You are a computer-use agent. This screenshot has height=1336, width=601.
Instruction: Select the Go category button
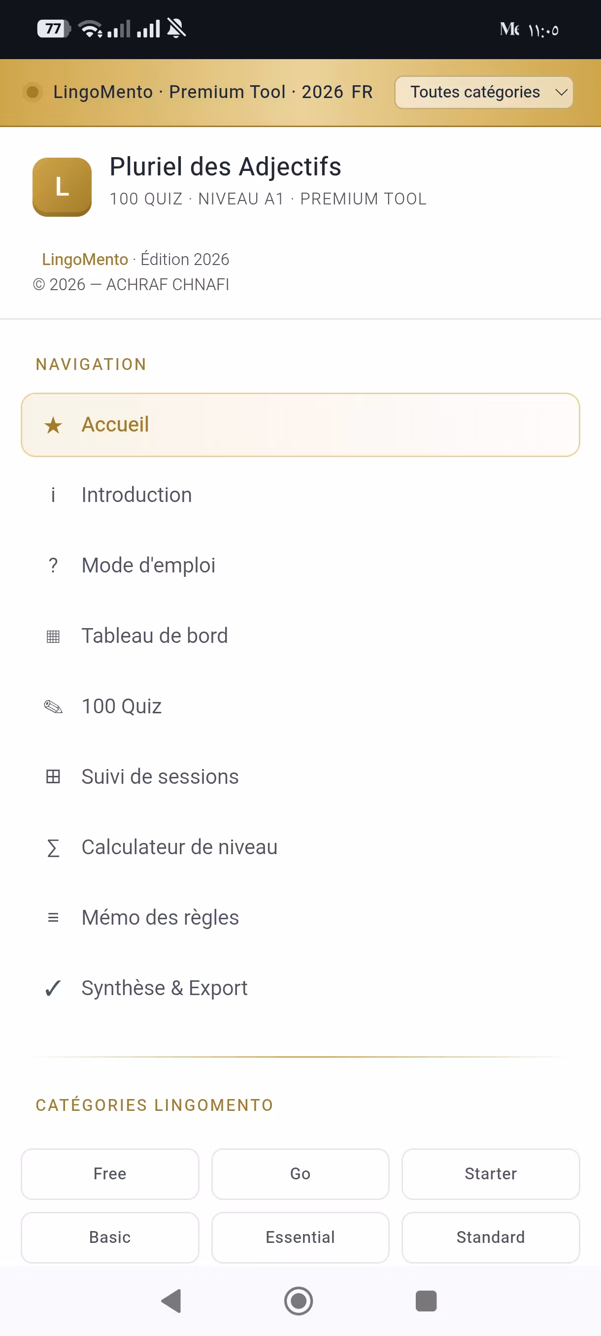click(300, 1173)
